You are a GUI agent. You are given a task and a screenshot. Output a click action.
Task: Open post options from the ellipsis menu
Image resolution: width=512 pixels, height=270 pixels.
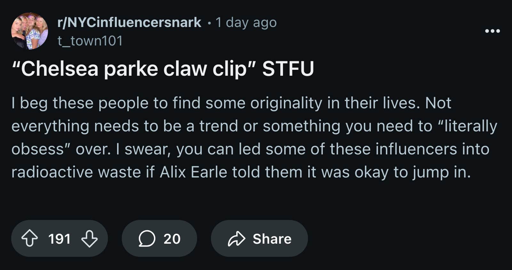(493, 31)
